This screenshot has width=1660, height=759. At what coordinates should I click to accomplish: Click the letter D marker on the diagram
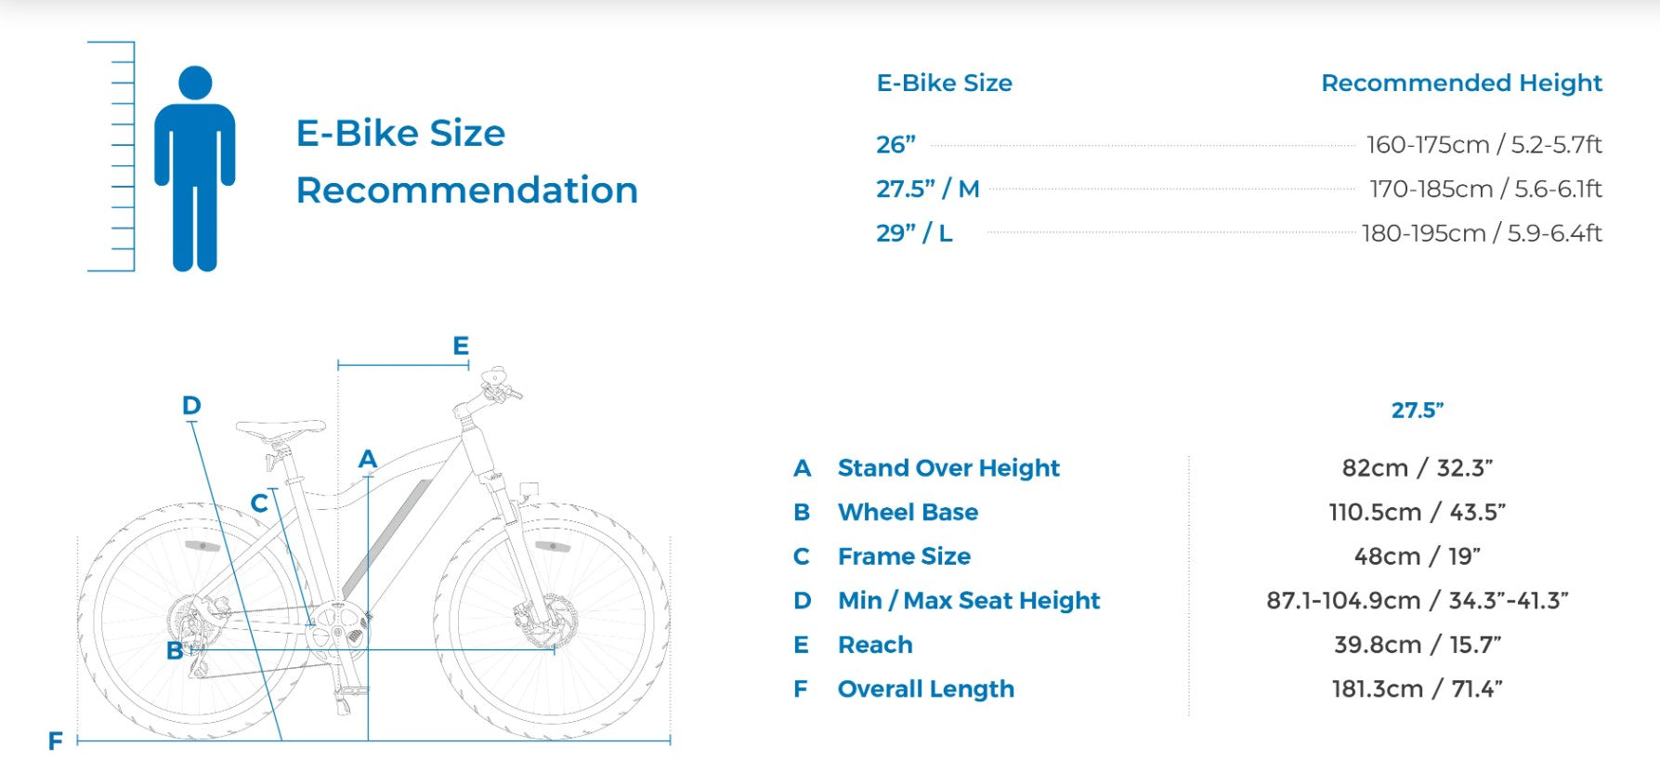pos(191,405)
